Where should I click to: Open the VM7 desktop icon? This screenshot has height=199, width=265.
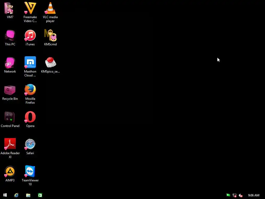click(9, 8)
